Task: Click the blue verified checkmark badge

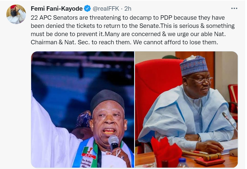Action: 86,8
